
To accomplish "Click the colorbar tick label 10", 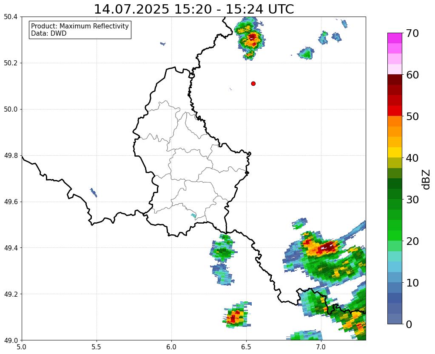I will click(412, 283).
